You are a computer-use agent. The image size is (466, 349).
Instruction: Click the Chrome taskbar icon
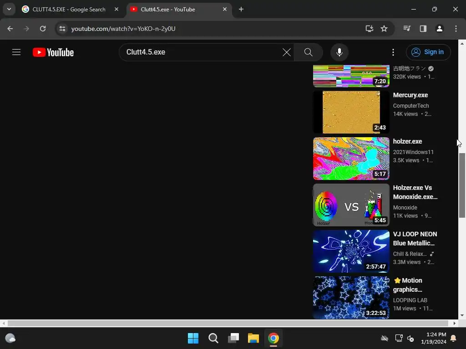tap(274, 338)
